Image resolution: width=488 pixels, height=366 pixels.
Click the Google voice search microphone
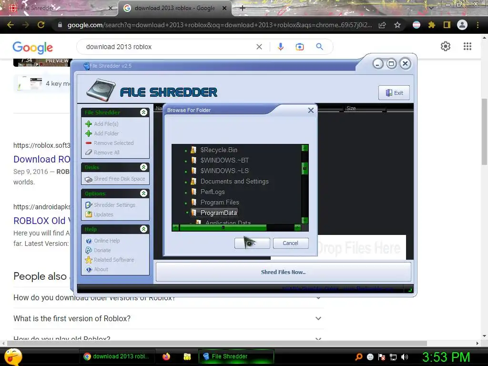point(280,47)
